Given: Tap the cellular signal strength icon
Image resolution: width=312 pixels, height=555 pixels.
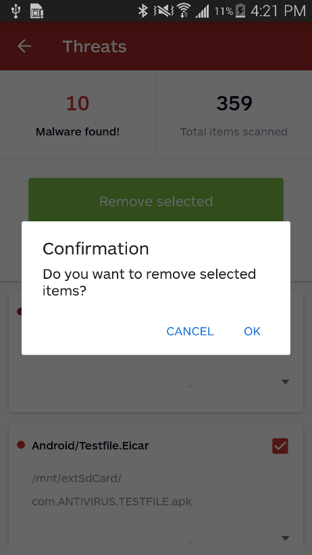Looking at the screenshot, I should 202,12.
